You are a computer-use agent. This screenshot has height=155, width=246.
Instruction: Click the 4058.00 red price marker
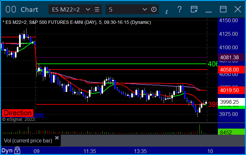[x=231, y=70]
